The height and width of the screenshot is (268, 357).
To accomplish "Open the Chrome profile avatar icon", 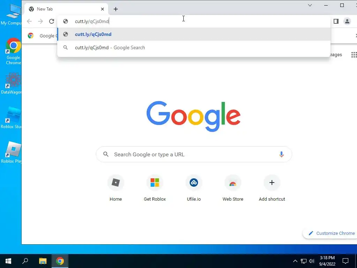I will click(x=347, y=21).
